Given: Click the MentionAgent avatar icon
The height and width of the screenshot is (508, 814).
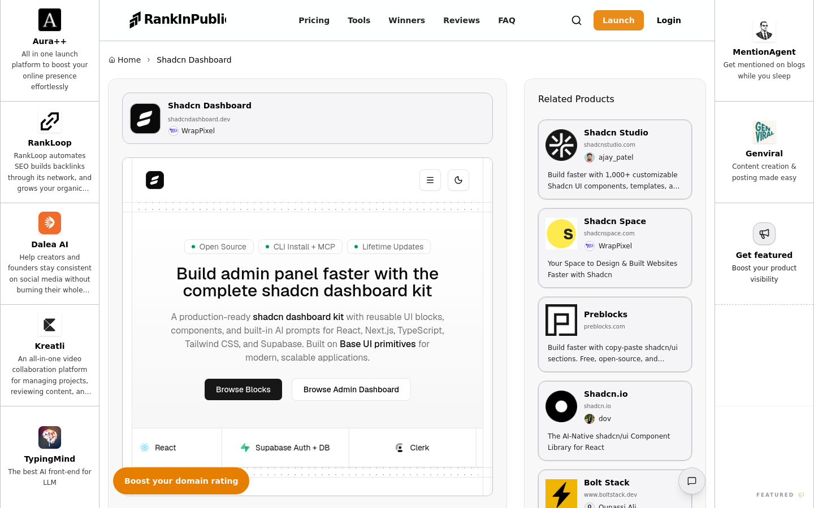Looking at the screenshot, I should 764,30.
